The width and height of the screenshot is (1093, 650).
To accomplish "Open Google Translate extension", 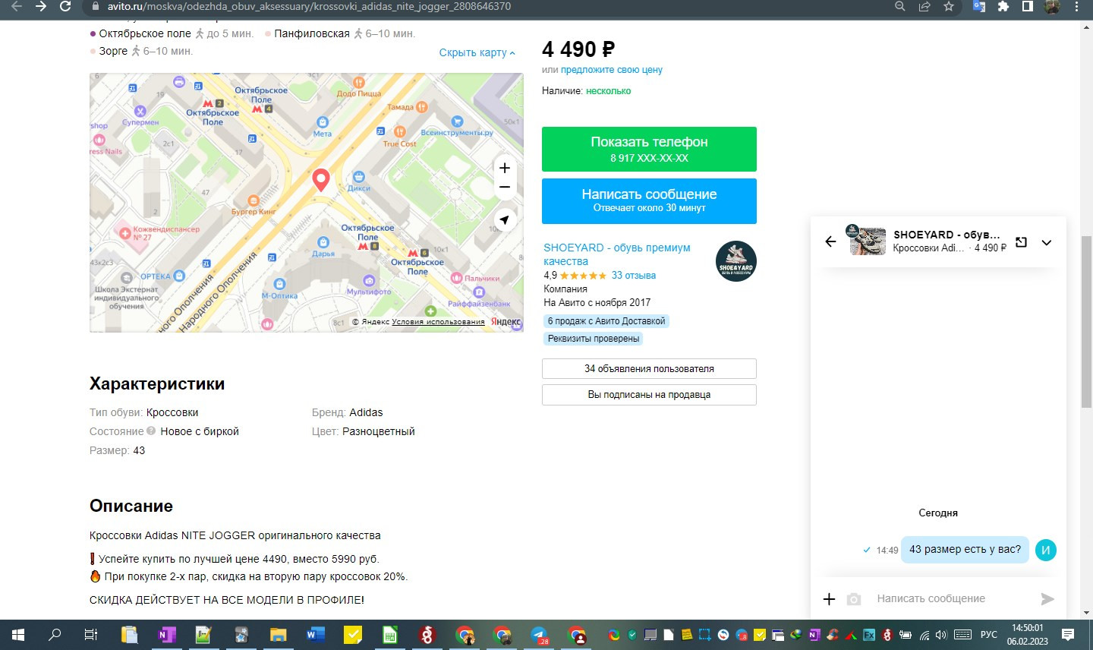I will click(979, 6).
